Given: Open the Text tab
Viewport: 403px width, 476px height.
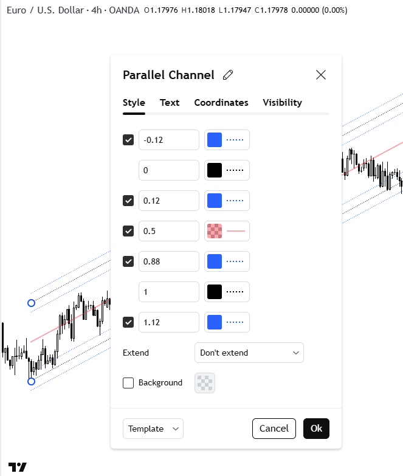Looking at the screenshot, I should 170,103.
